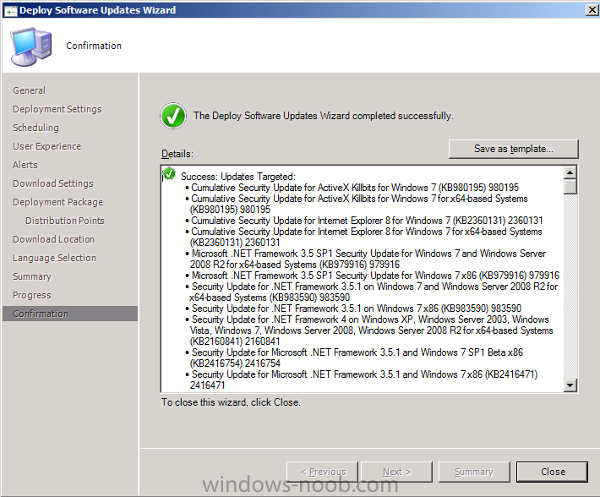This screenshot has width=600, height=497.
Task: Click the green success checkmark icon
Action: 173,116
